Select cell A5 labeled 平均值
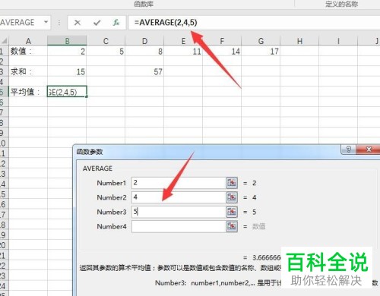Screen dimensions: 380x296 pos(28,92)
